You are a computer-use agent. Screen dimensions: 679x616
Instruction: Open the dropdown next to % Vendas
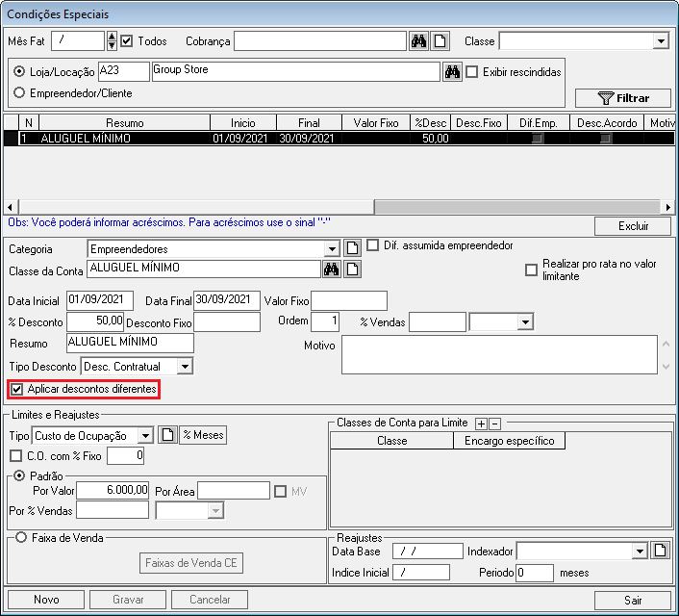[x=525, y=322]
